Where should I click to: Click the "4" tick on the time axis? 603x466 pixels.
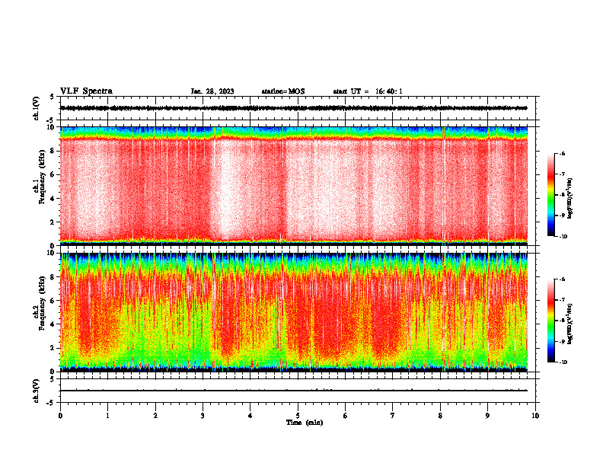coord(250,416)
